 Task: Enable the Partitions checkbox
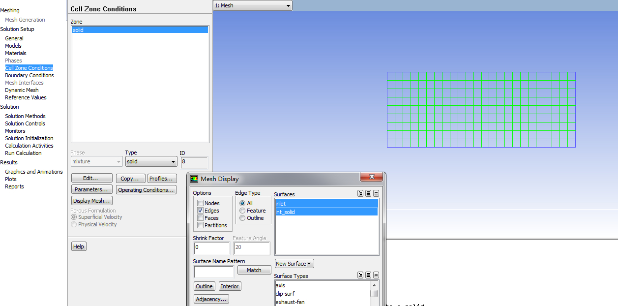click(200, 225)
